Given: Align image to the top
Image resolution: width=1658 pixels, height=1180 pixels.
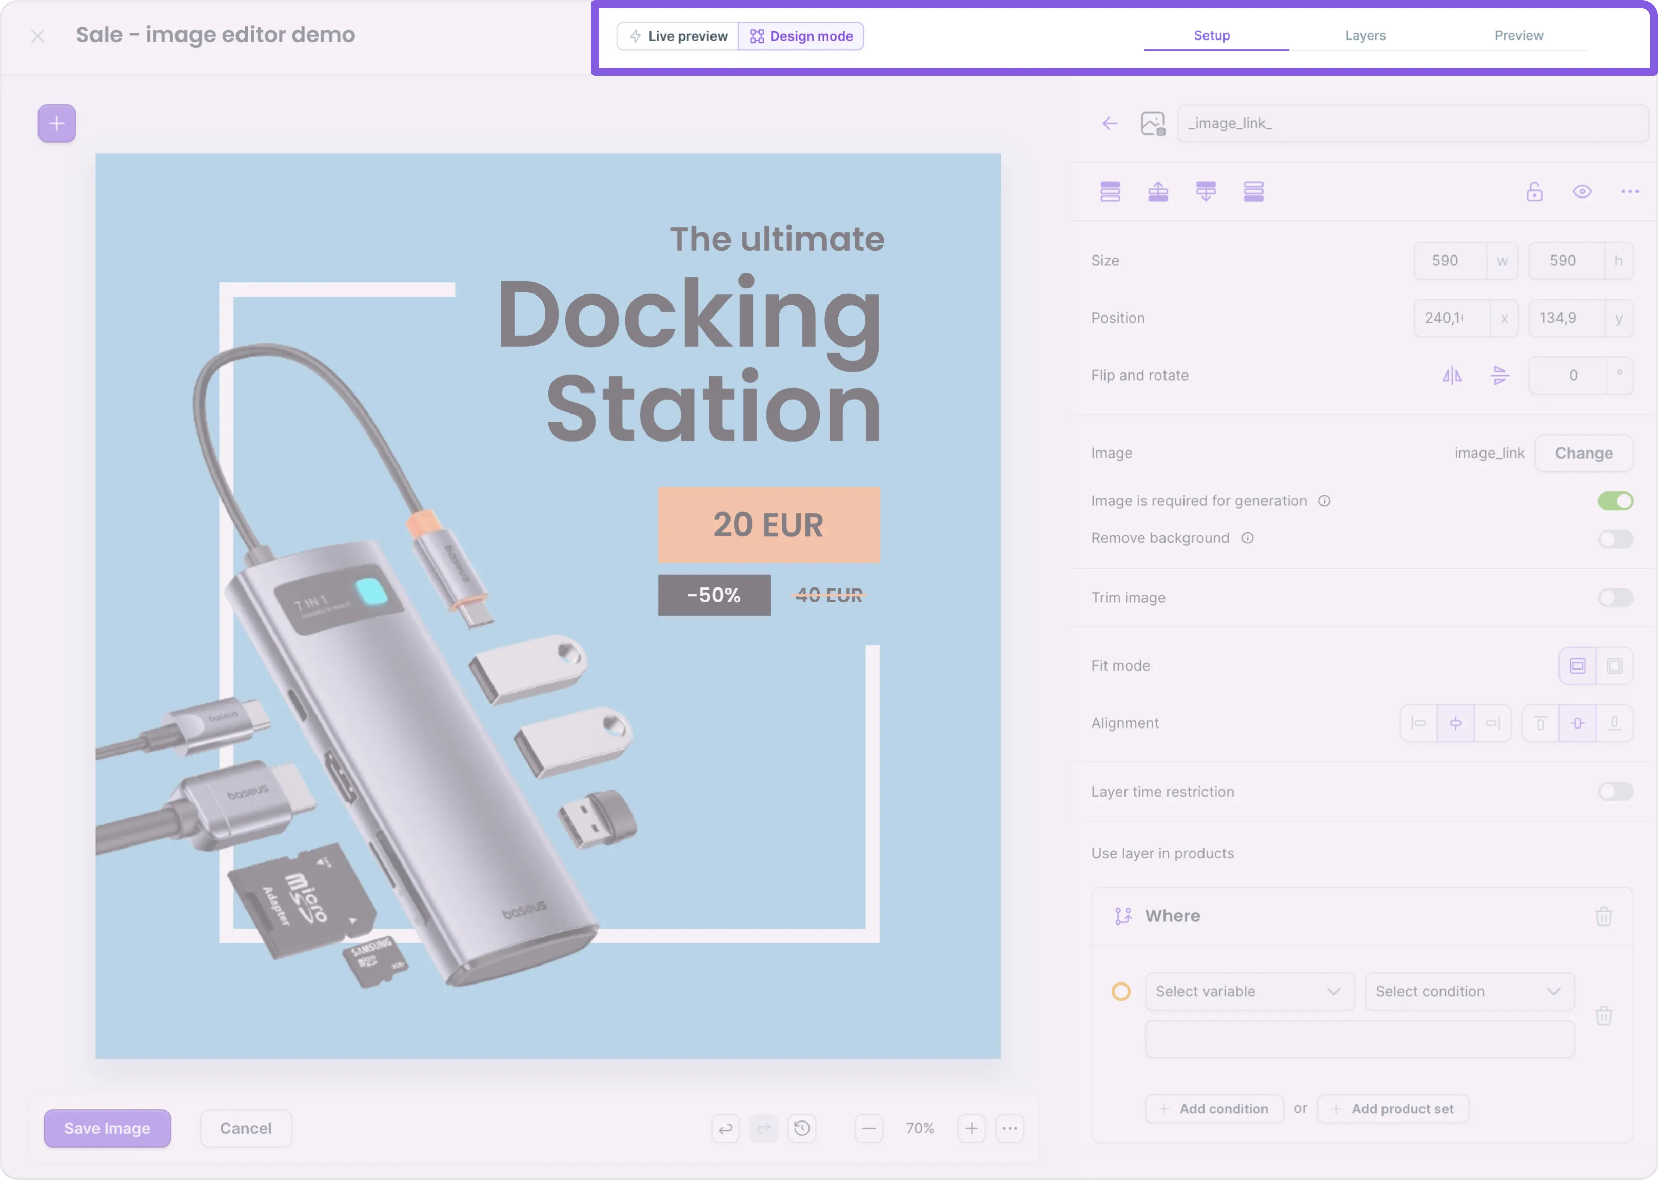Looking at the screenshot, I should (x=1541, y=723).
